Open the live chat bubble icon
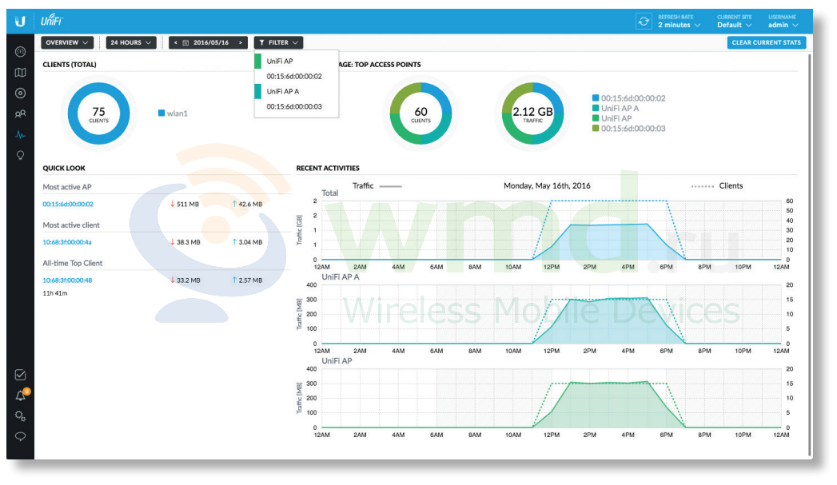The height and width of the screenshot is (485, 837). tap(20, 437)
